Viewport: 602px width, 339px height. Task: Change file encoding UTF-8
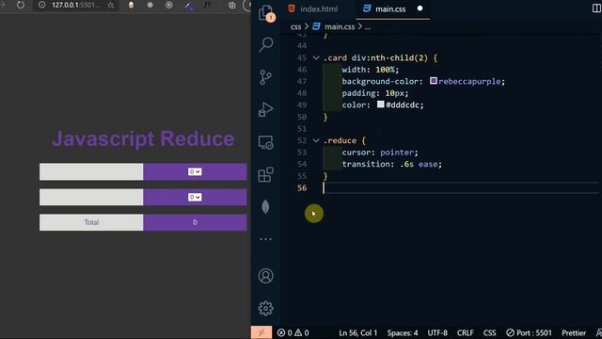tap(437, 332)
